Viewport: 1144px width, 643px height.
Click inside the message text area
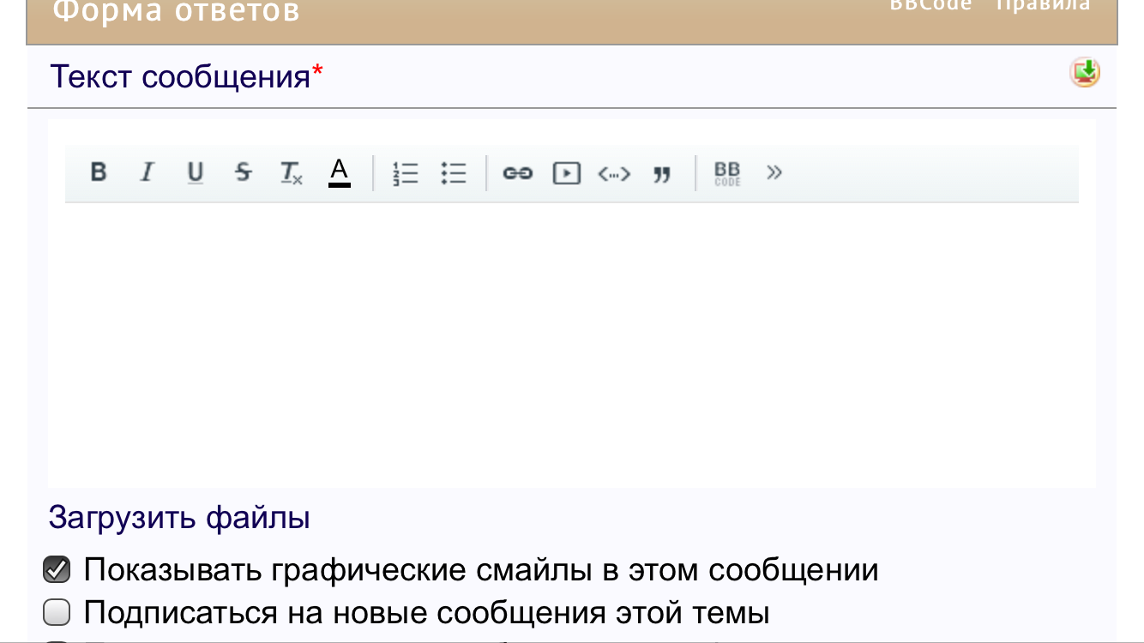(x=571, y=343)
